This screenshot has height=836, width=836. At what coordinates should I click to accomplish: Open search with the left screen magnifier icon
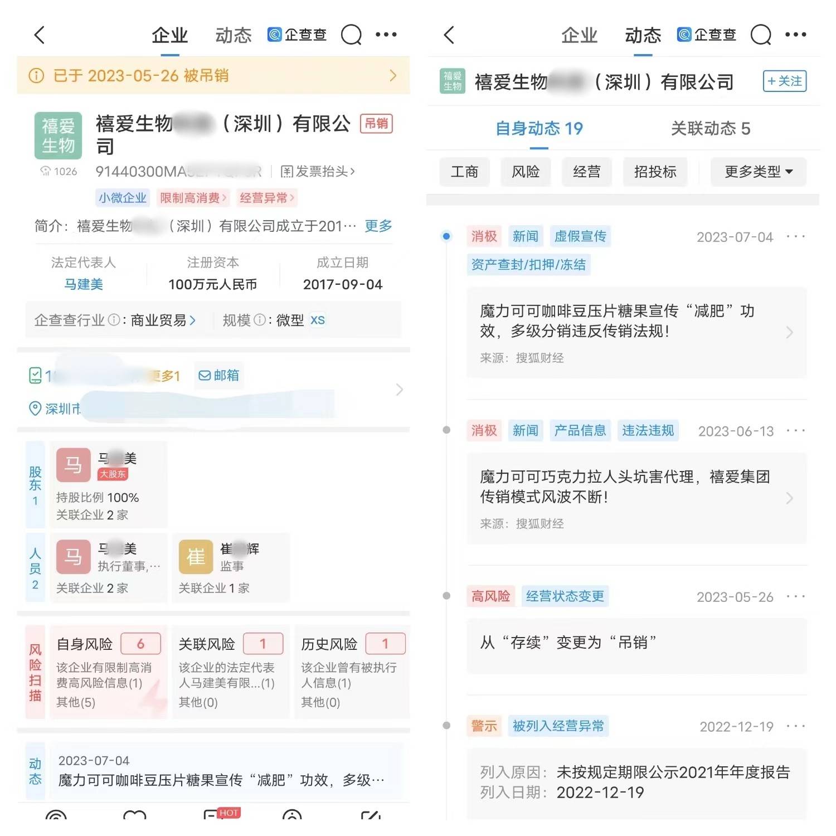351,35
